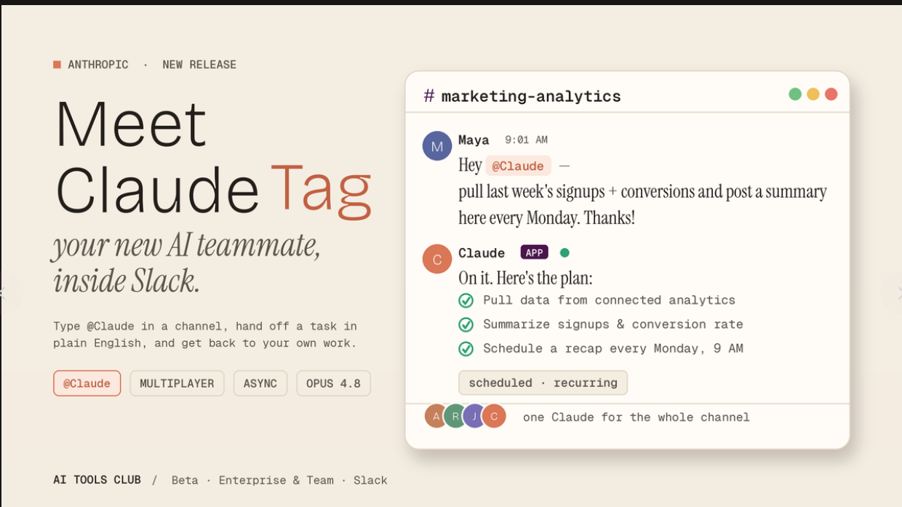This screenshot has width=902, height=507.
Task: Click 'here every Monday. Thanks!' line
Action: [546, 217]
